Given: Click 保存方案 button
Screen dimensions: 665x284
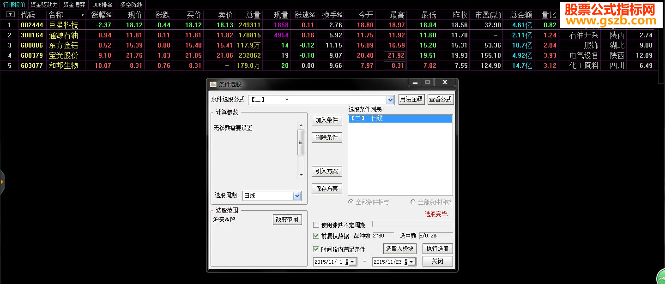Looking at the screenshot, I should pos(326,189).
